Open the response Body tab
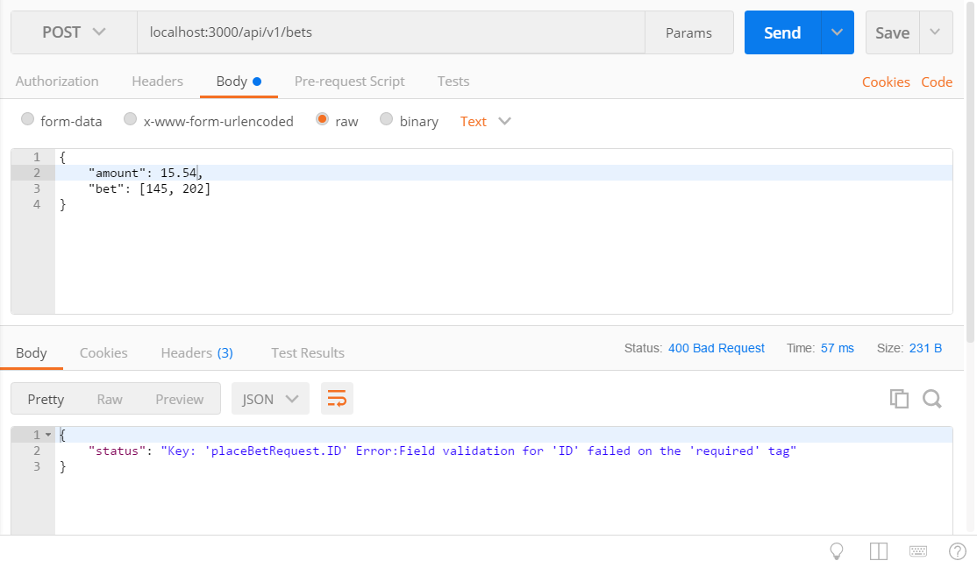Viewport: 977px width, 568px height. click(32, 353)
